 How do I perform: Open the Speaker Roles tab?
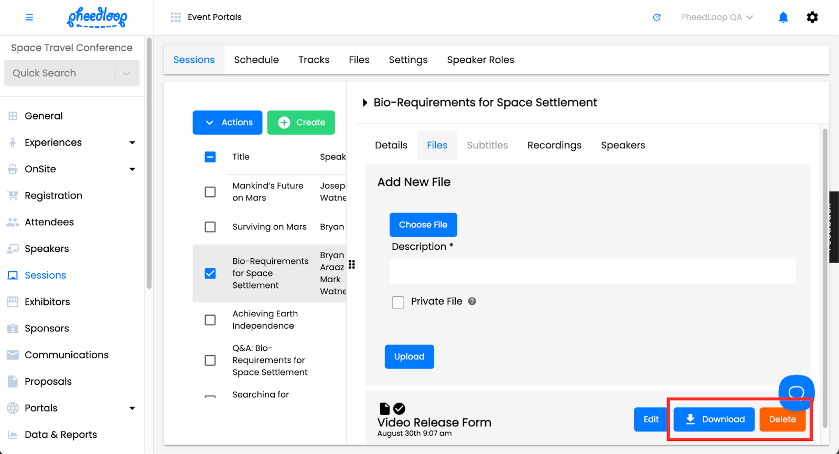pos(480,60)
